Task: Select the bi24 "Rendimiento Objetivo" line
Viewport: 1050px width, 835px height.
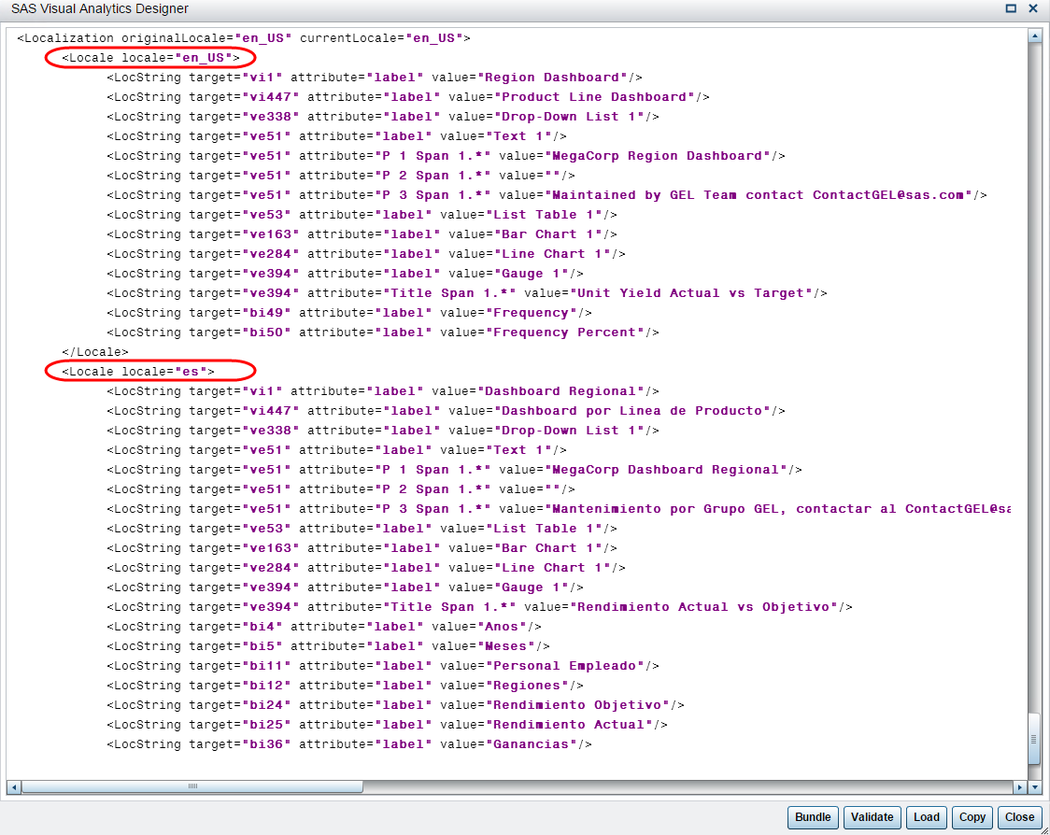Action: point(395,706)
